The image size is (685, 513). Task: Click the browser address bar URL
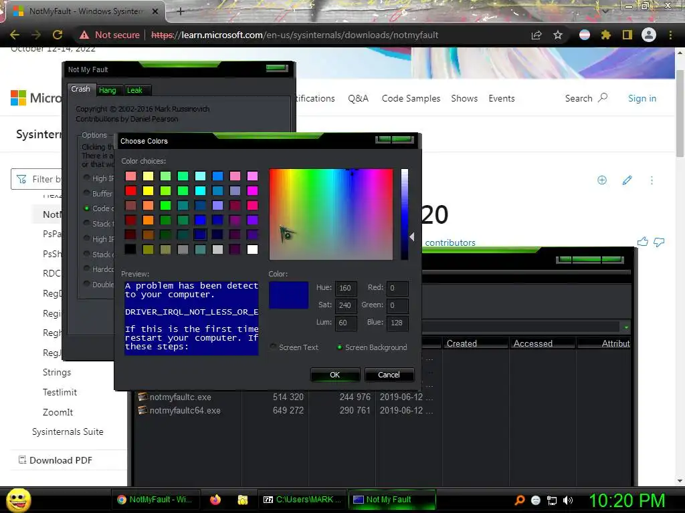pos(294,35)
